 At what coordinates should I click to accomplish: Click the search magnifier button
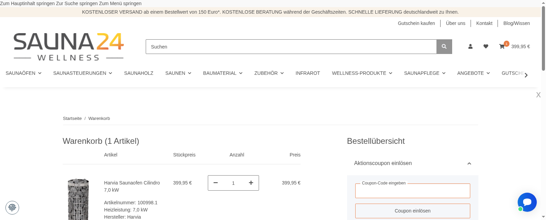444,46
